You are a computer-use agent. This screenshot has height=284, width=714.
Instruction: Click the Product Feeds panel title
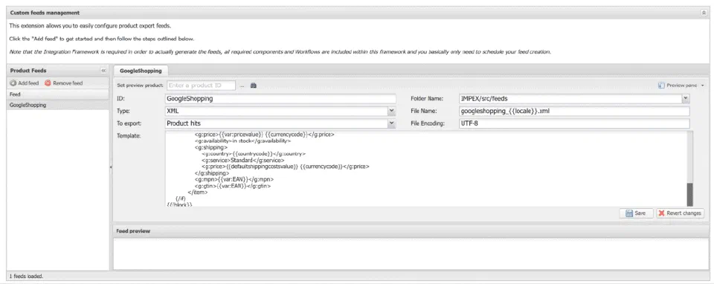[x=28, y=71]
